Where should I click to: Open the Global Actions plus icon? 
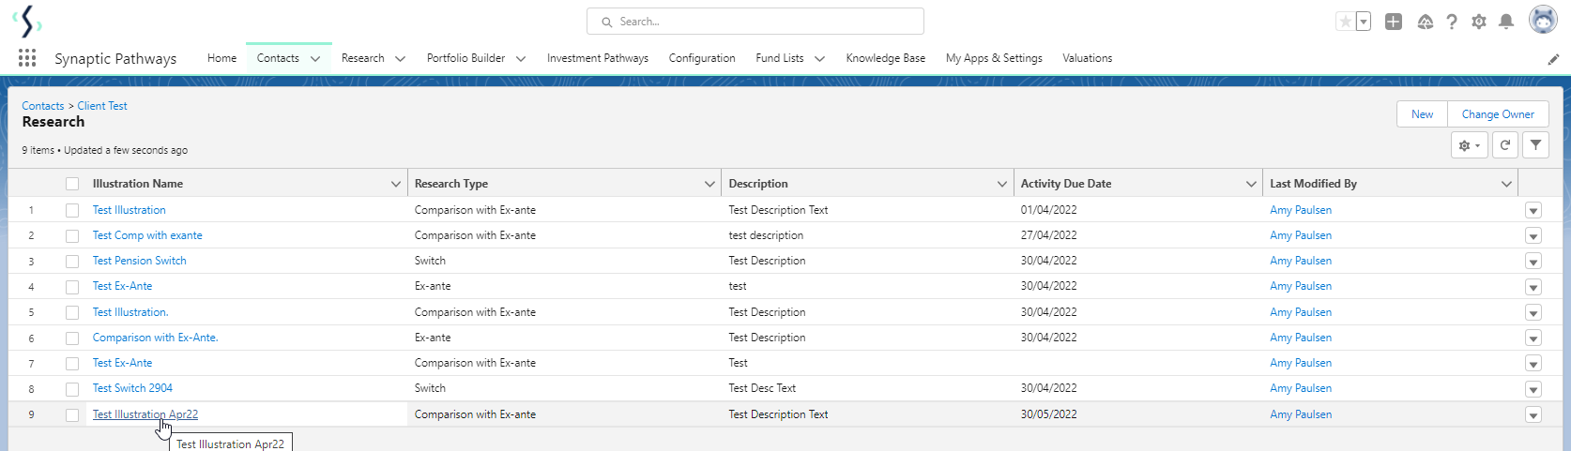tap(1394, 22)
